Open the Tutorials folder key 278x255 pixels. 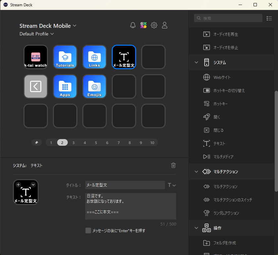click(65, 57)
